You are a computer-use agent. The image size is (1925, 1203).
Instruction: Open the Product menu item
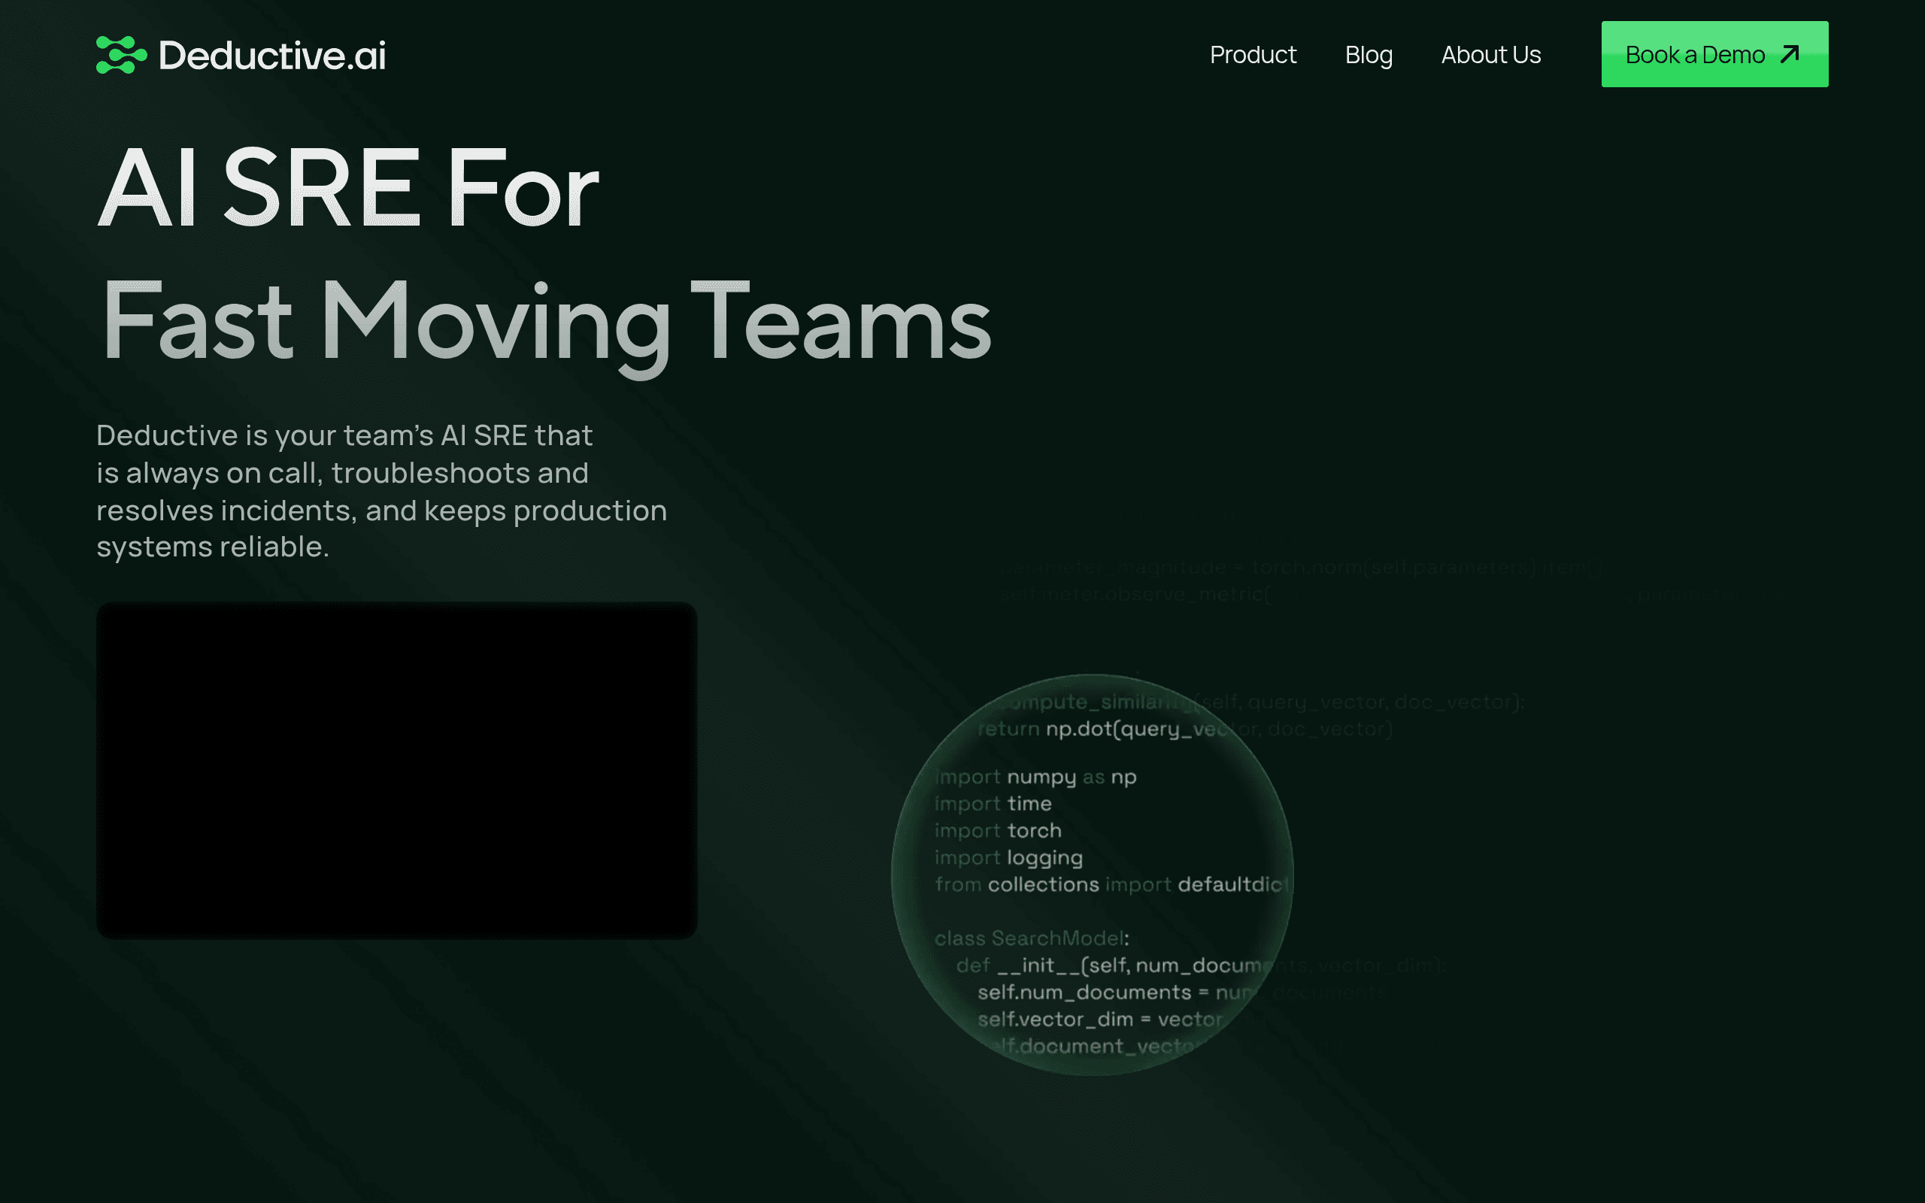point(1253,55)
